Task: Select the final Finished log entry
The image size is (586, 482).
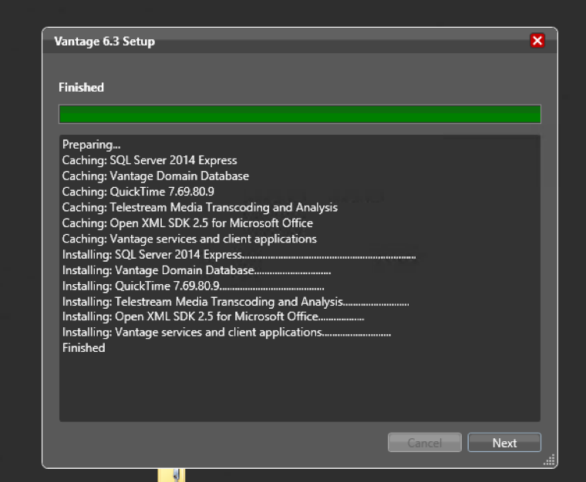Action: (84, 348)
